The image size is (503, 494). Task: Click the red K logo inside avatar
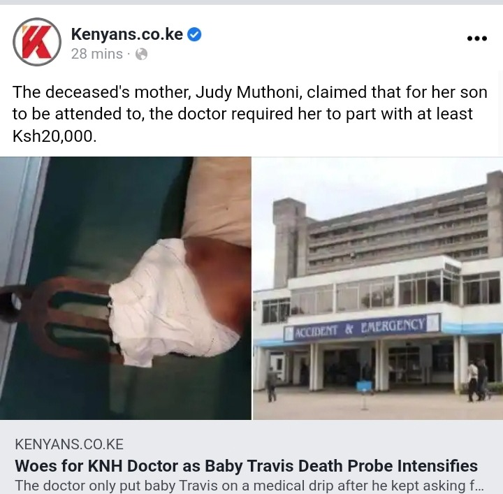[x=37, y=42]
